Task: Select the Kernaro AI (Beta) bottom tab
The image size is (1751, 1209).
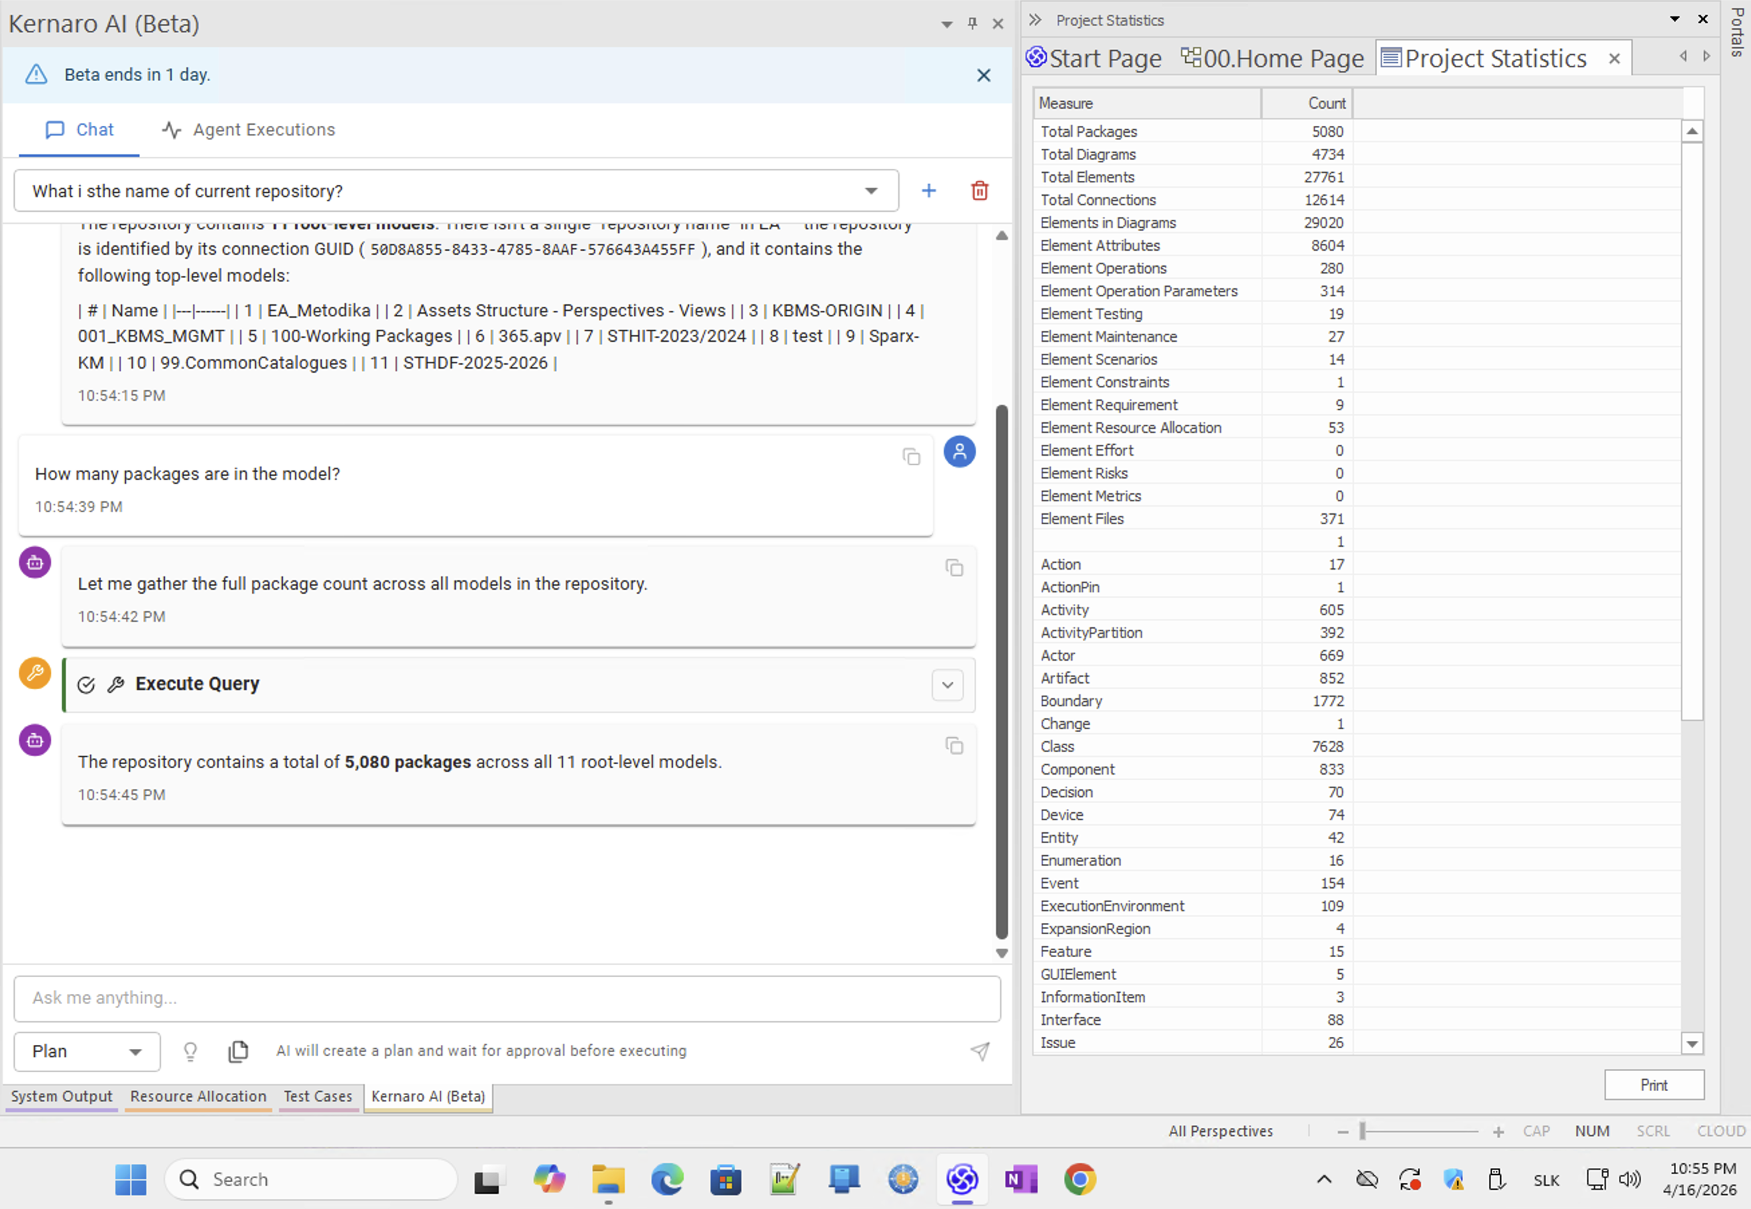Action: (428, 1096)
